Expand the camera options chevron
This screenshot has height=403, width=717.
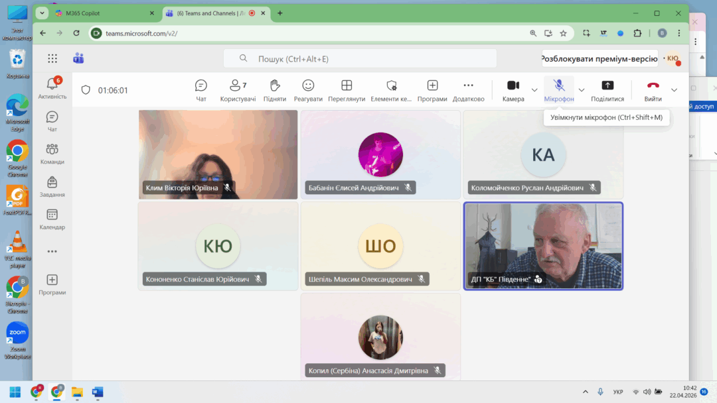click(x=534, y=90)
